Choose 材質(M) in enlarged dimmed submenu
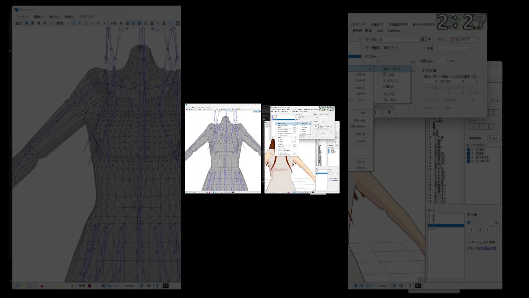 [388, 87]
